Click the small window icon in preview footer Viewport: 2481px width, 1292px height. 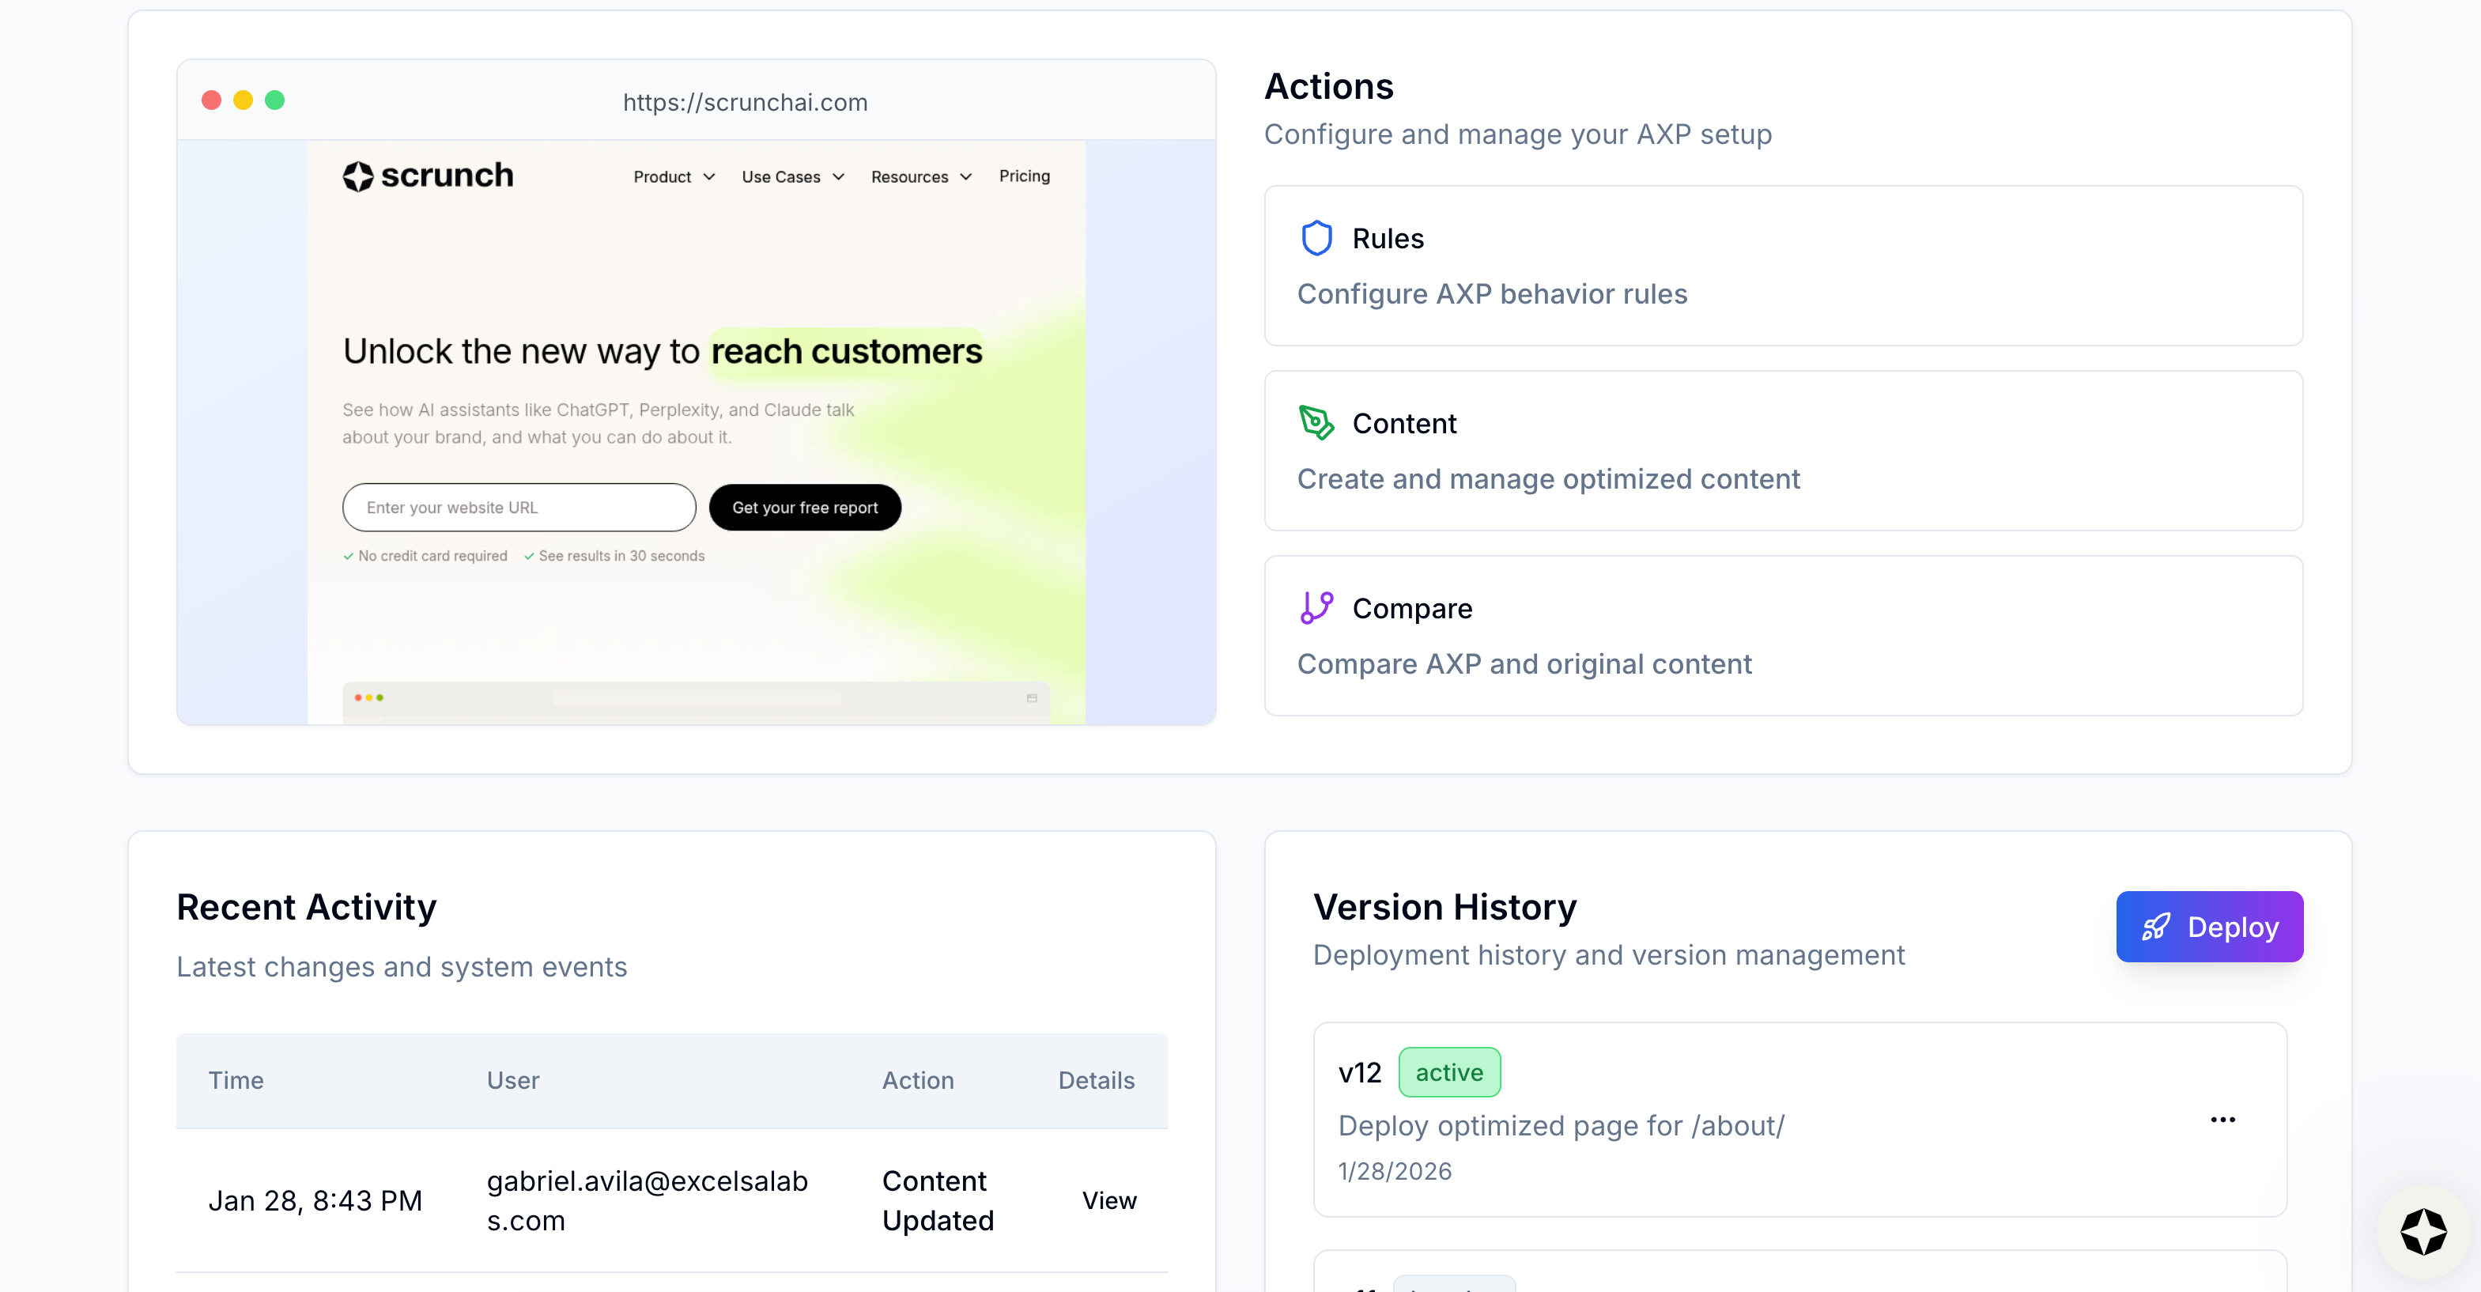(x=1032, y=697)
